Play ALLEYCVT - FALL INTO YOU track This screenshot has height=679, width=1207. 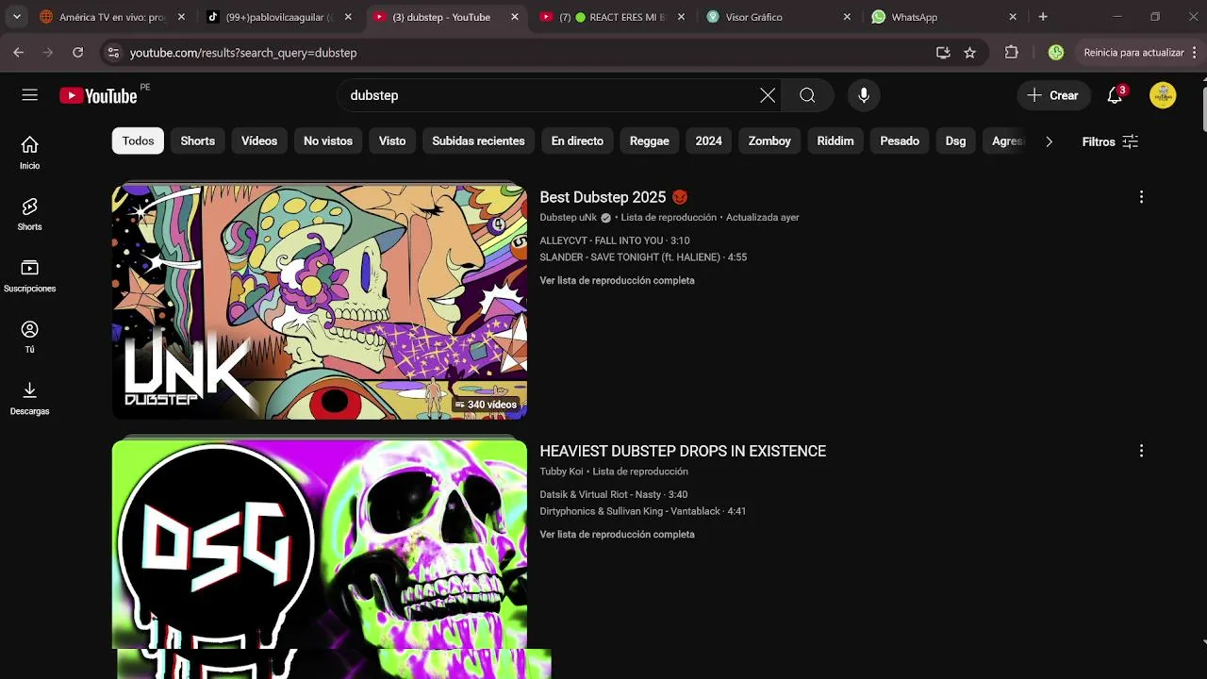pos(615,240)
